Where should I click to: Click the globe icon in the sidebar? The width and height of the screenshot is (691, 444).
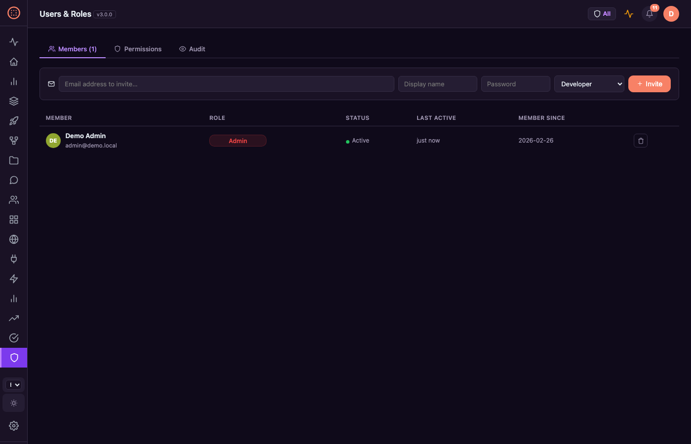tap(14, 239)
